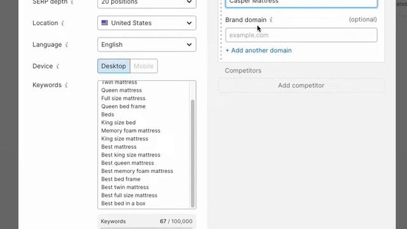This screenshot has width=407, height=229.
Task: Open the SERP depth positions dropdown
Action: point(147,3)
